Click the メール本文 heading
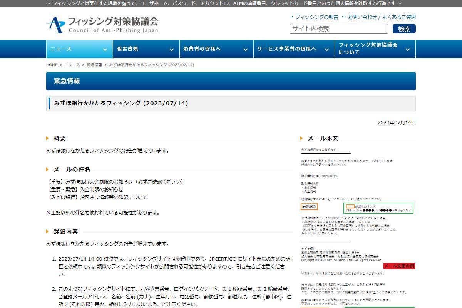This screenshot has width=462, height=308. pos(323,138)
